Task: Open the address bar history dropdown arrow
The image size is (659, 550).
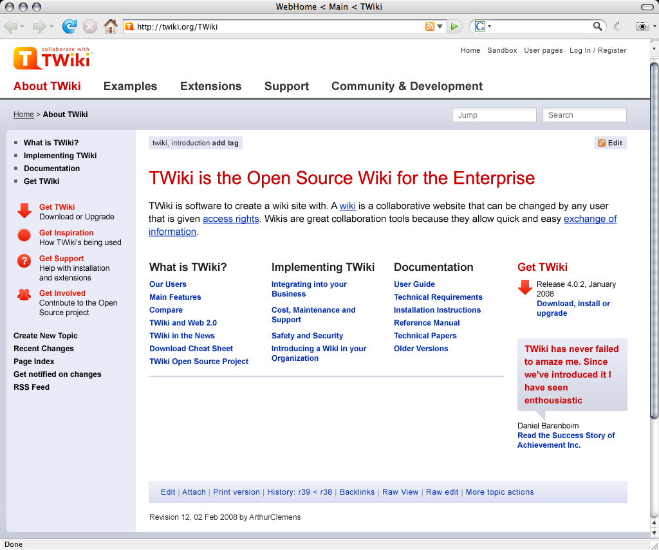Action: [x=440, y=26]
